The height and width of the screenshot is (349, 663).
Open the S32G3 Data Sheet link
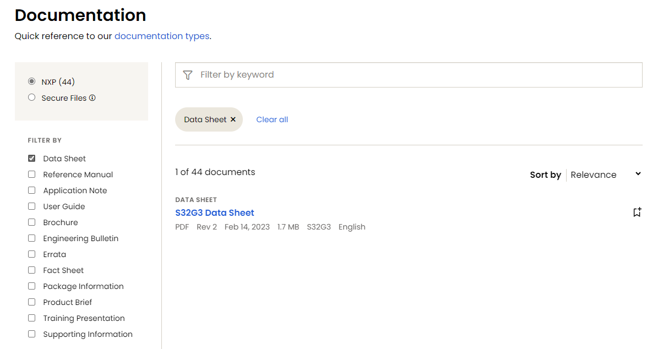coord(215,212)
